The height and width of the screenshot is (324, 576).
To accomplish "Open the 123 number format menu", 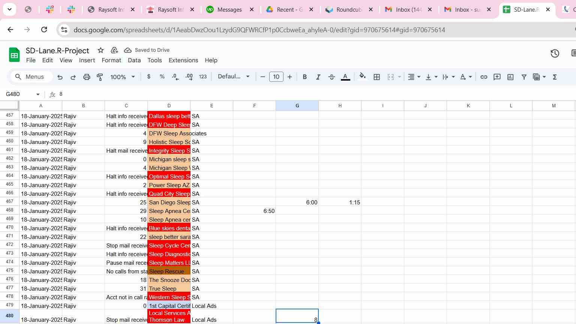I will tap(203, 77).
